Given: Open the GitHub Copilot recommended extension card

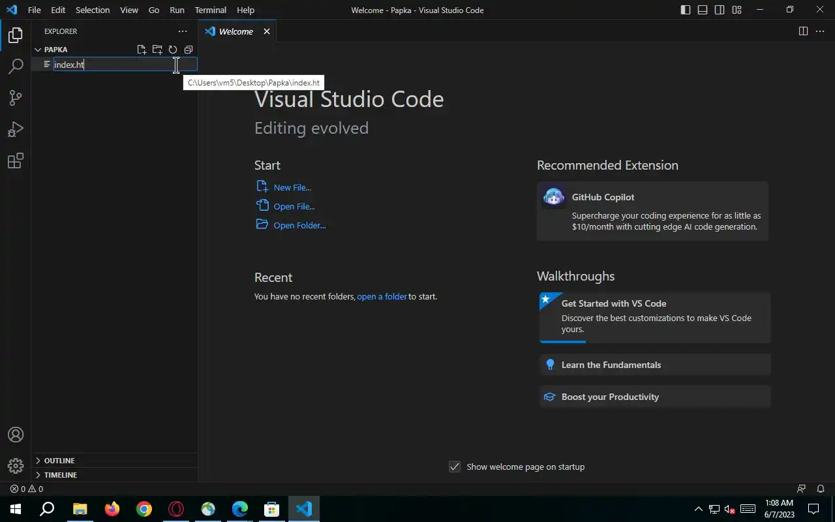Looking at the screenshot, I should click(652, 211).
